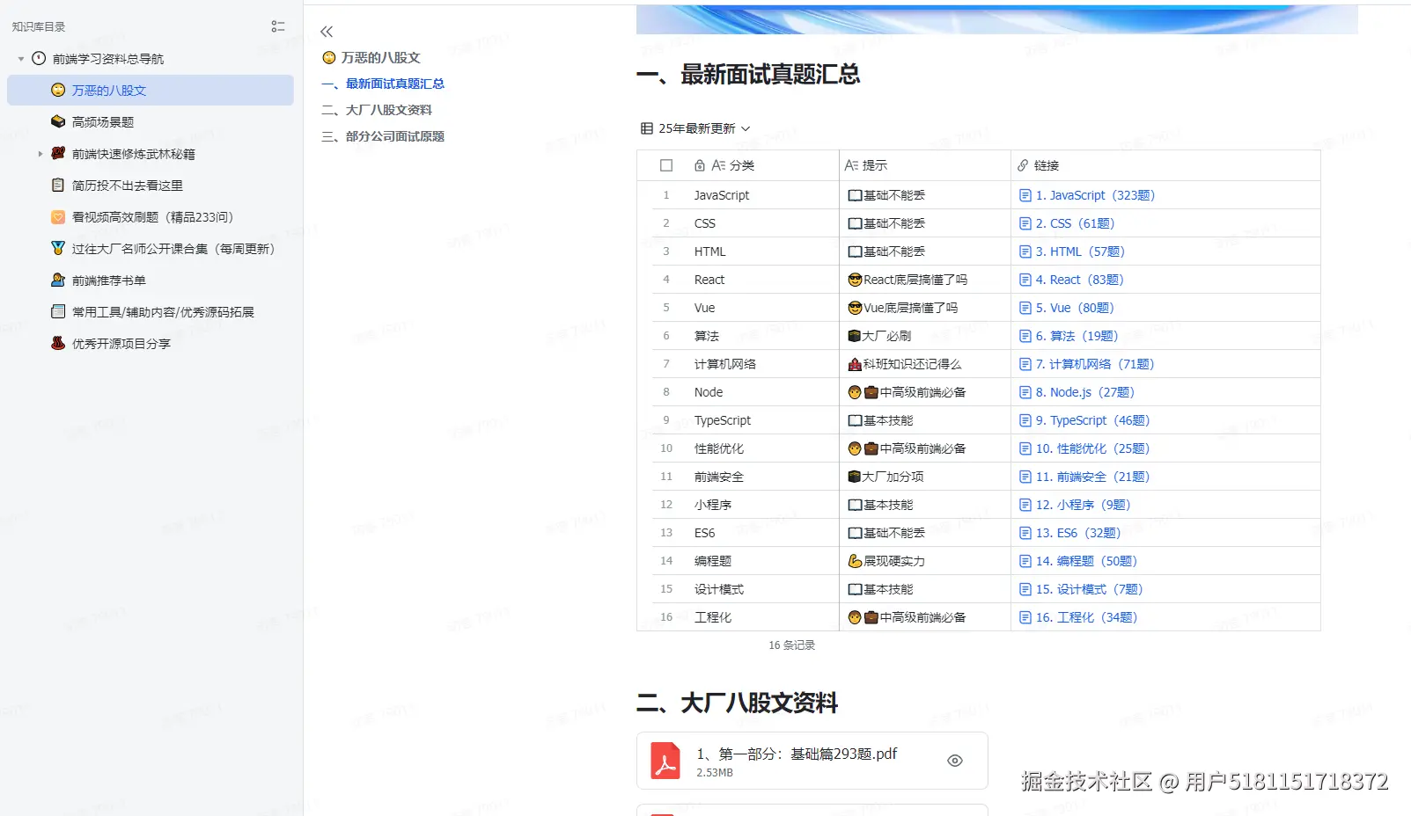This screenshot has height=816, width=1411.
Task: Click the preview eye icon on the PDF row
Action: point(954,761)
